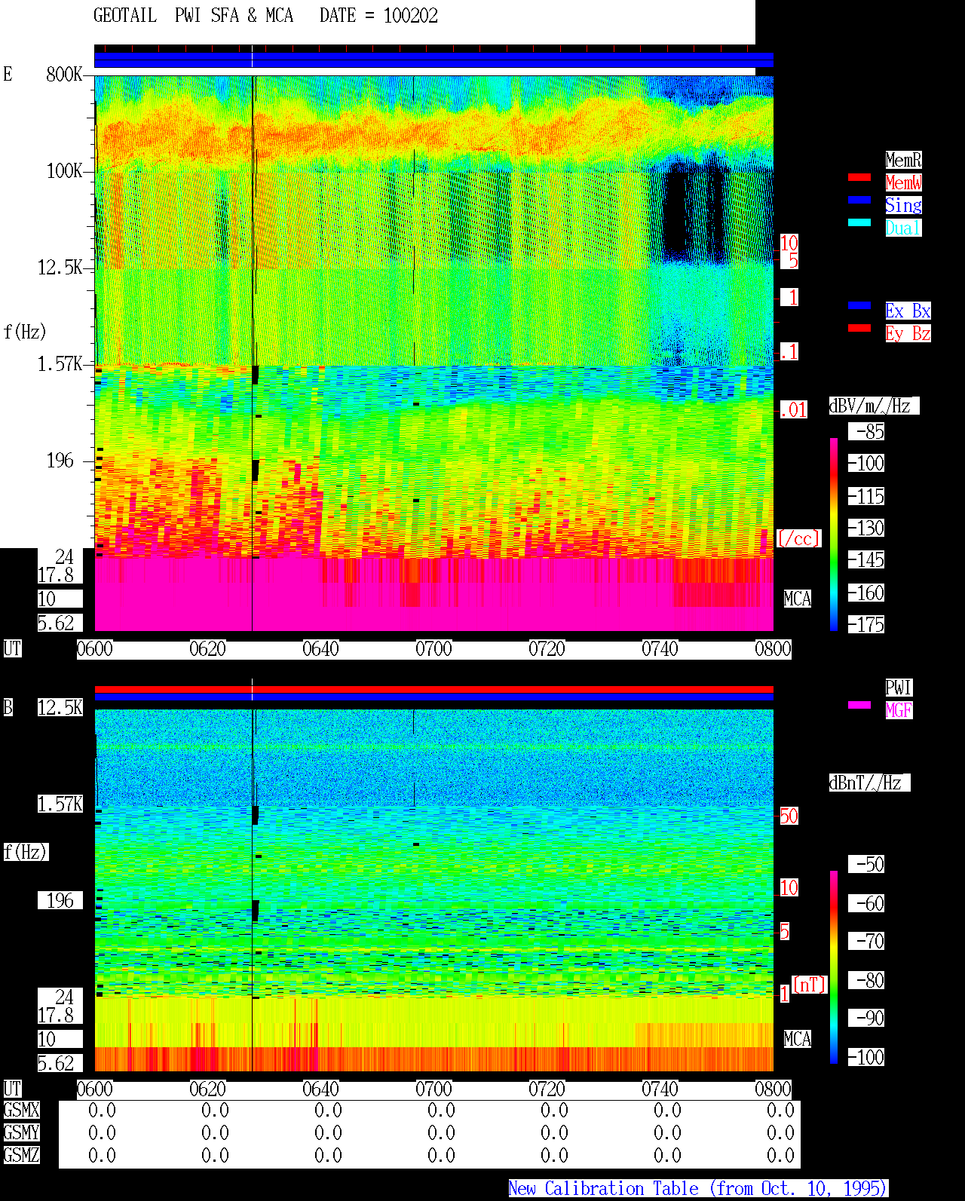The width and height of the screenshot is (965, 1201).
Task: Click the GSMX coordinate row label
Action: pos(21,1111)
